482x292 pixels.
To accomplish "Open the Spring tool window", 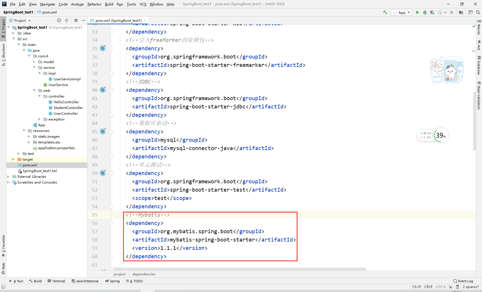I will (112, 281).
